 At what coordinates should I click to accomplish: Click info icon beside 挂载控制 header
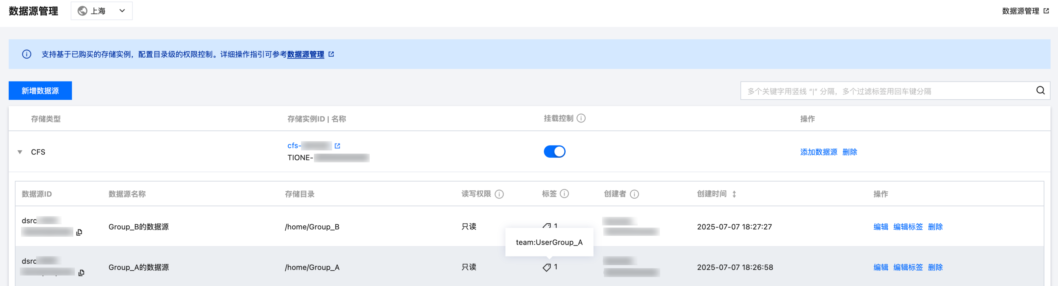(581, 118)
